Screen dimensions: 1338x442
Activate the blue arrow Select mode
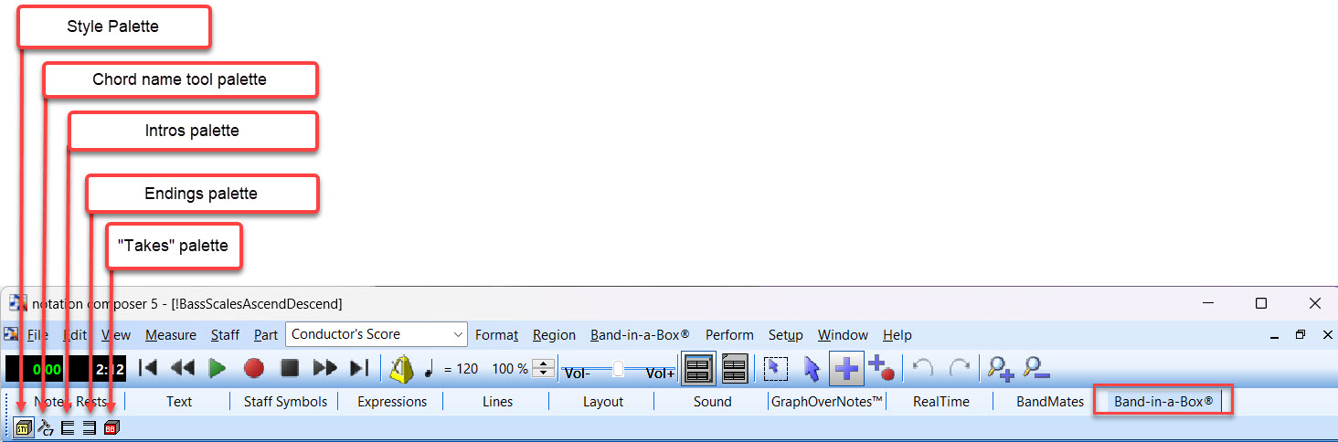tap(812, 368)
